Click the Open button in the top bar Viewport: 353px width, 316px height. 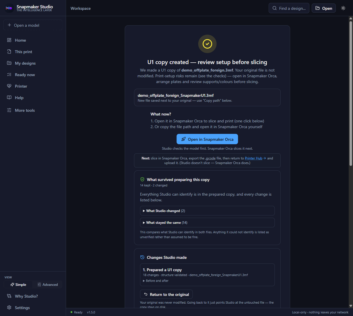pos(324,8)
